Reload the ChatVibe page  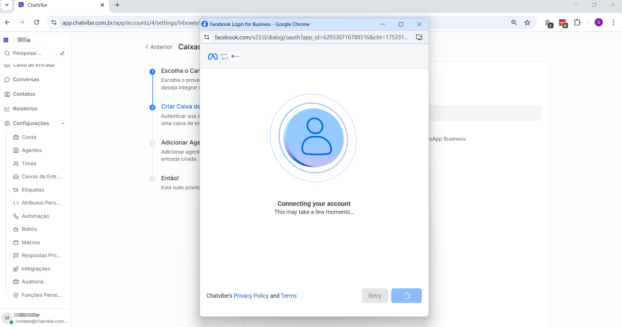click(x=37, y=22)
